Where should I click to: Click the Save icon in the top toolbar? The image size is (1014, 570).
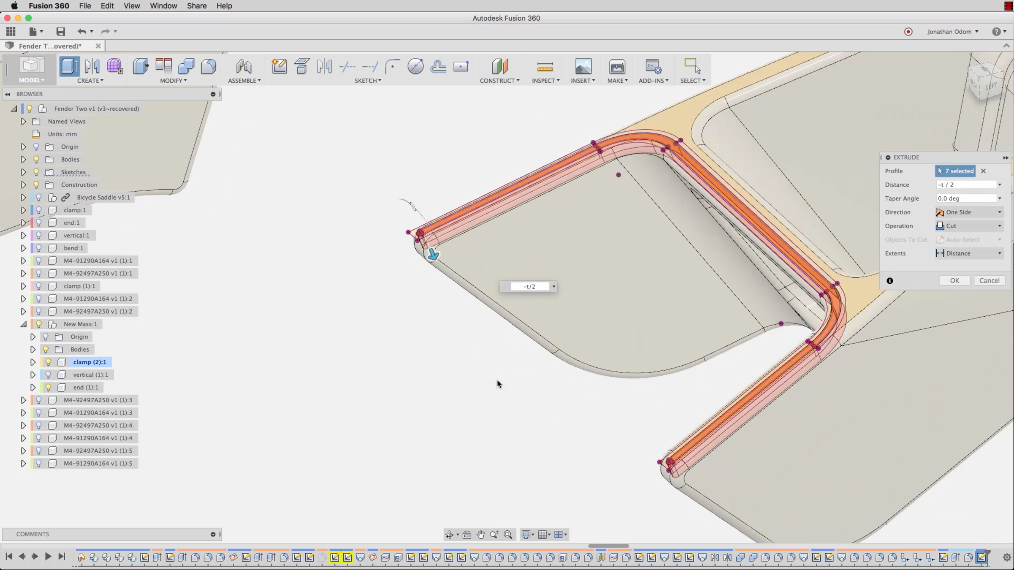pos(60,32)
